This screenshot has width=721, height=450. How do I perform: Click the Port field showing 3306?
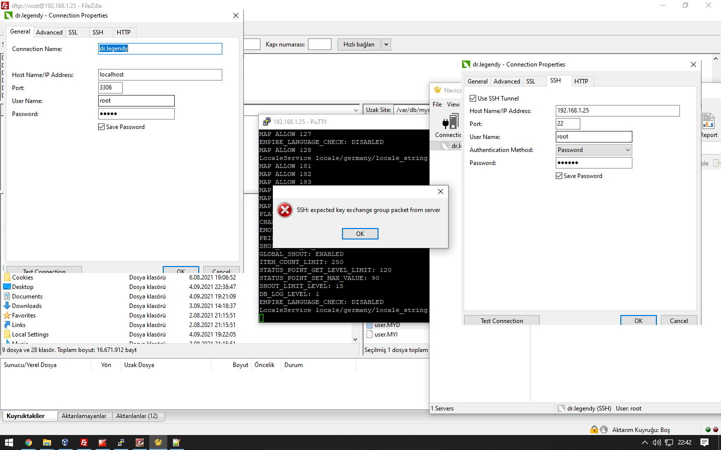pyautogui.click(x=110, y=87)
